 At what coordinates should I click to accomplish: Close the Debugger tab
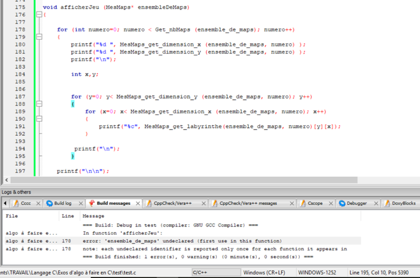pos(375,203)
